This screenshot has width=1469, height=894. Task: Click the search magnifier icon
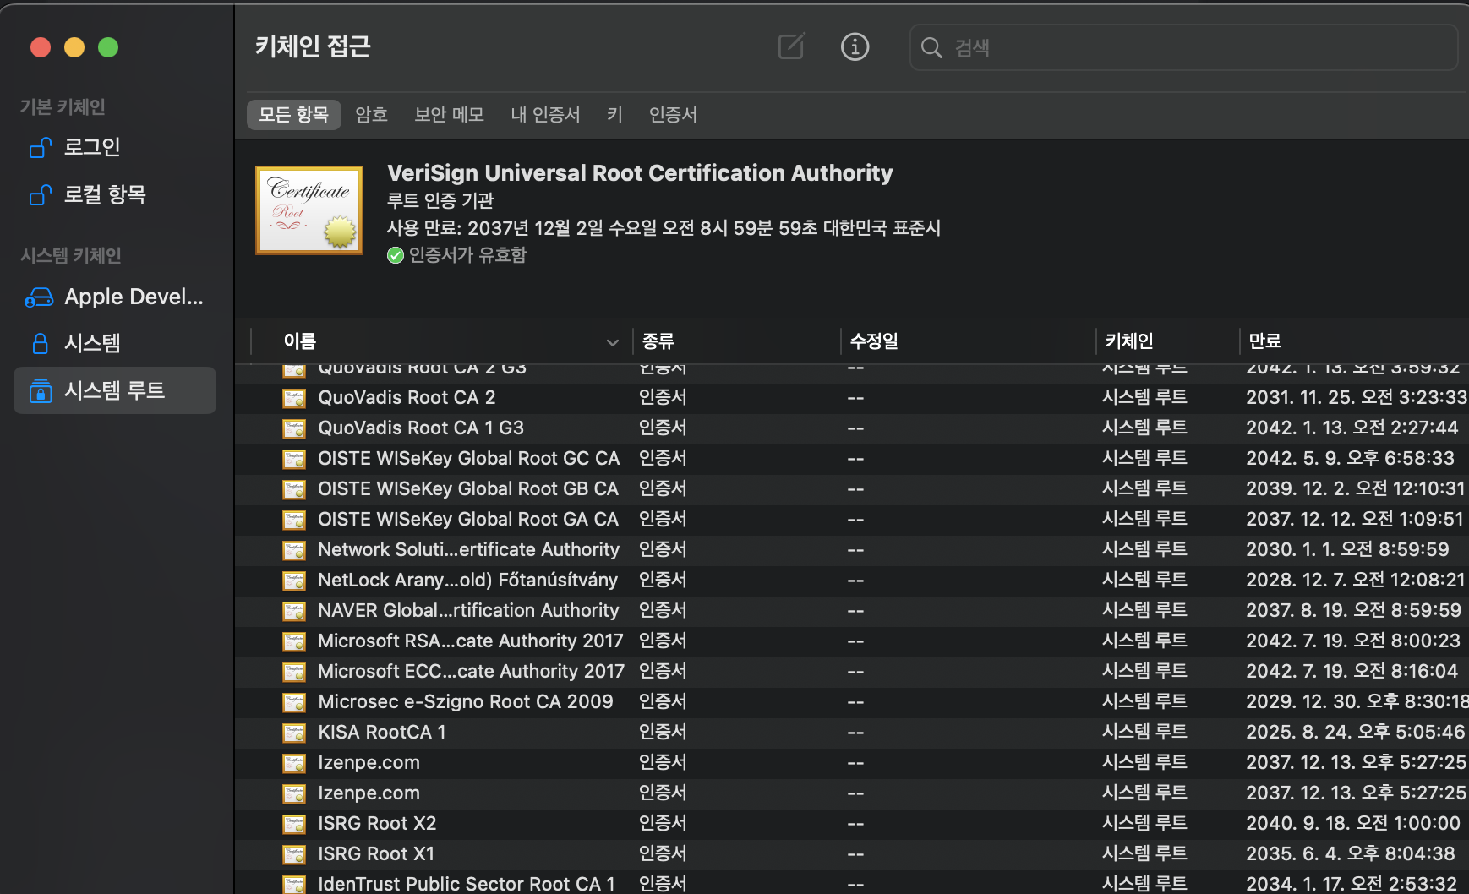click(x=931, y=47)
